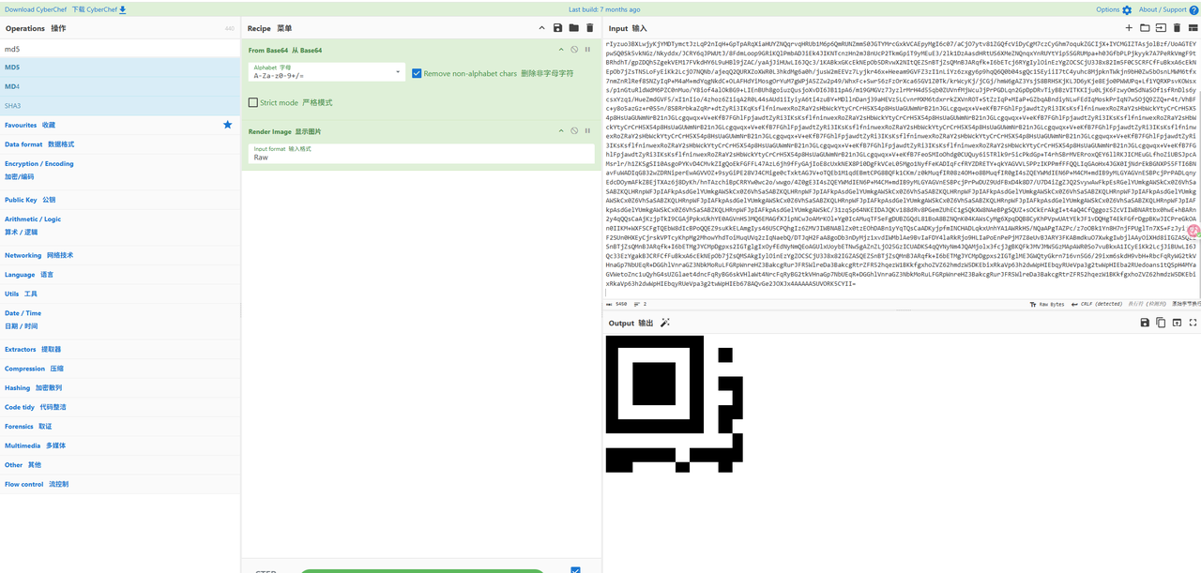Screen dimensions: 1201x573
Task: Expand the Networking category
Action: (x=120, y=255)
